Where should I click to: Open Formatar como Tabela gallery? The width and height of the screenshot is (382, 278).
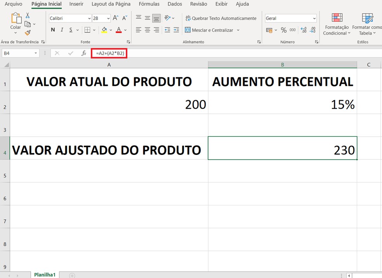367,24
